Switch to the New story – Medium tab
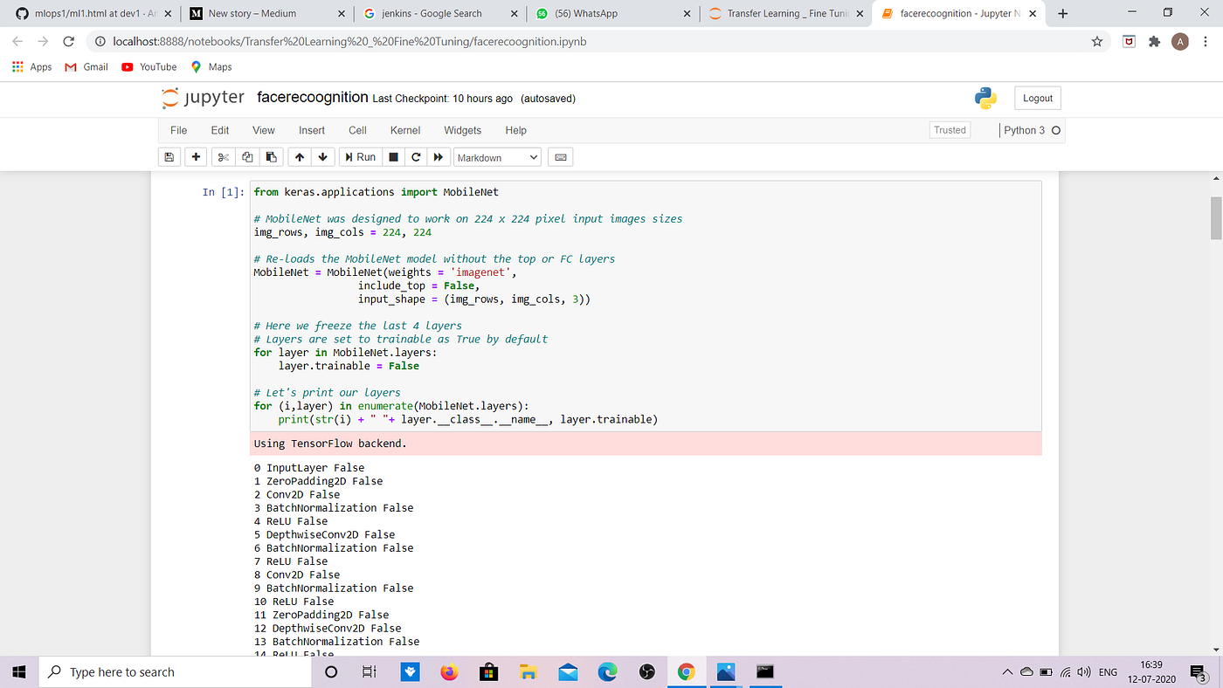This screenshot has width=1223, height=688. 265,13
